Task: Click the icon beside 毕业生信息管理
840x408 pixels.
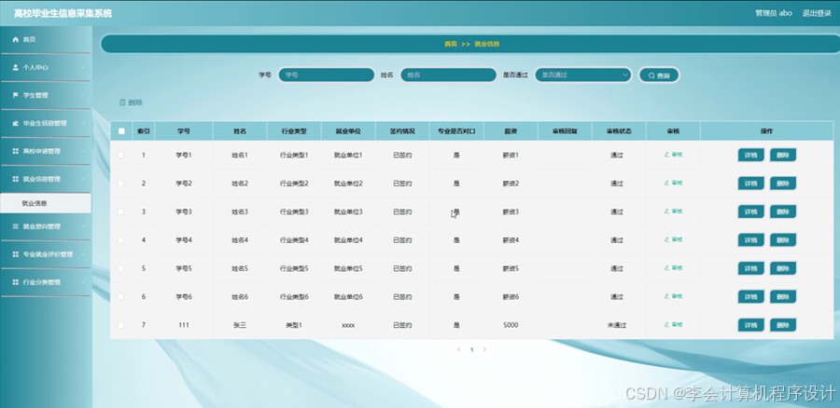Action: [15, 123]
